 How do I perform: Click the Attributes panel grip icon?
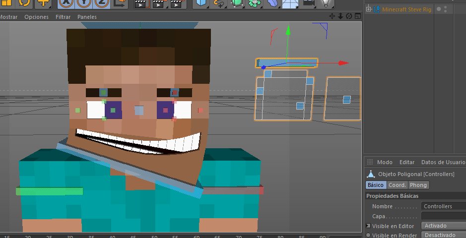370,162
